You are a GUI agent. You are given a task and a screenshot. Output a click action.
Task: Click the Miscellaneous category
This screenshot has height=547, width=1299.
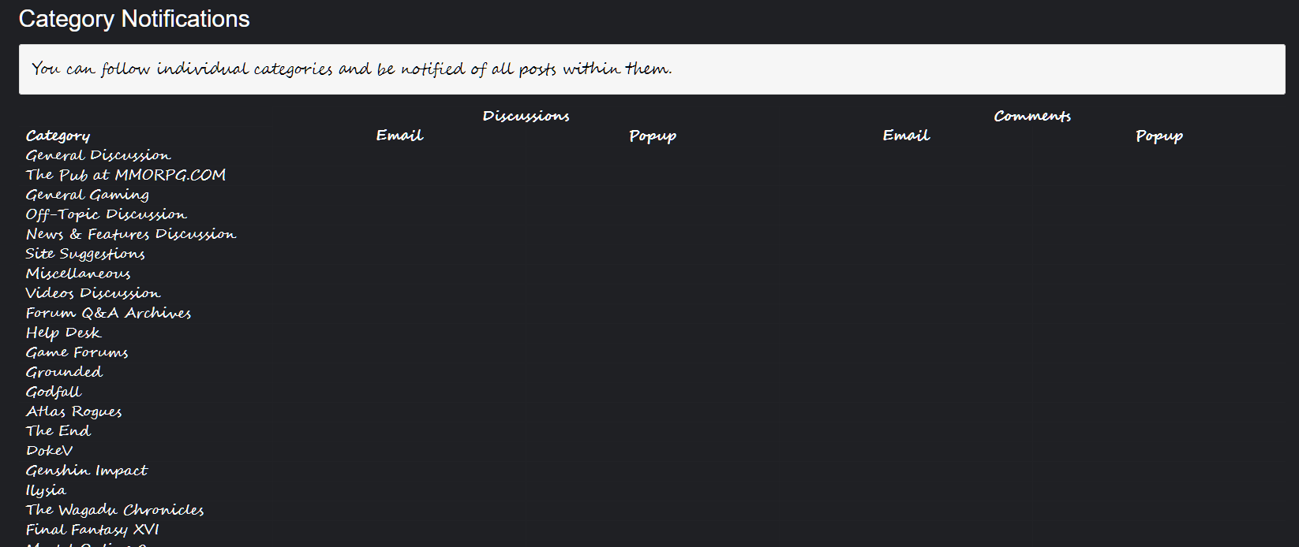78,273
